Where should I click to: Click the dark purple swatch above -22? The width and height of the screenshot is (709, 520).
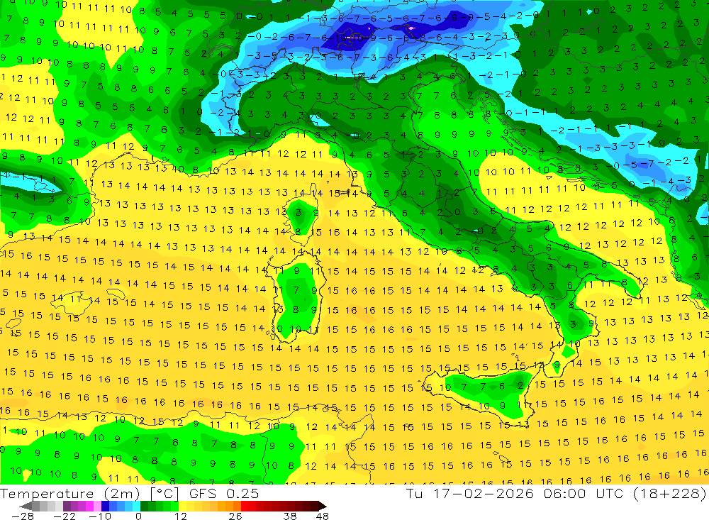(67, 506)
